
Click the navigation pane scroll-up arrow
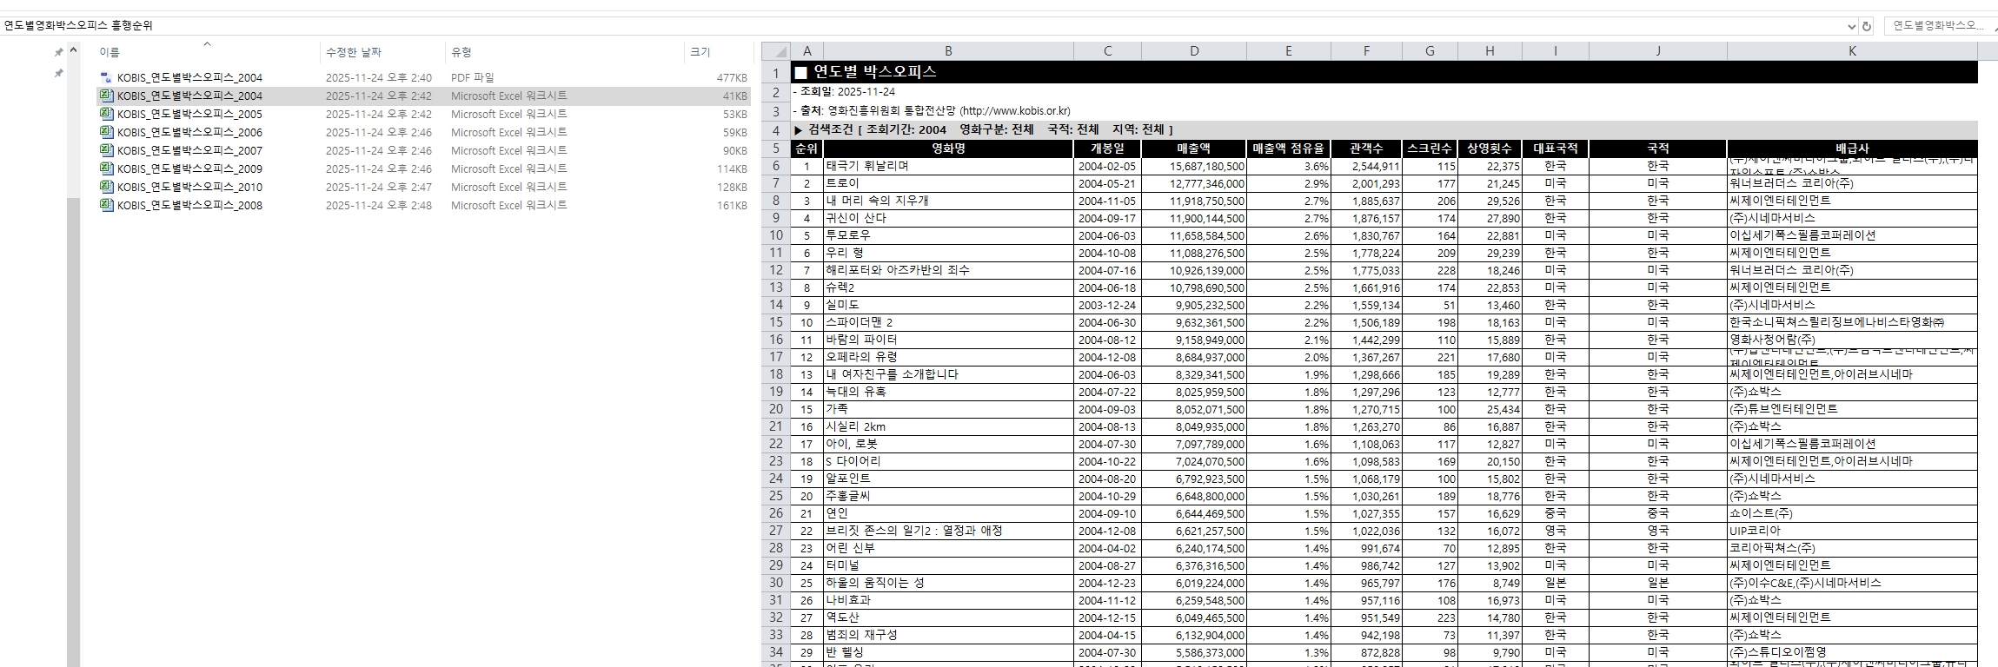tap(74, 50)
